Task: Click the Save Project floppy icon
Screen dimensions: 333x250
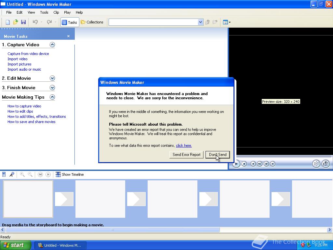Action: (x=23, y=22)
